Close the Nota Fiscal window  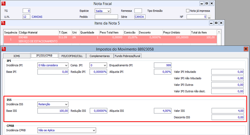[212, 3]
